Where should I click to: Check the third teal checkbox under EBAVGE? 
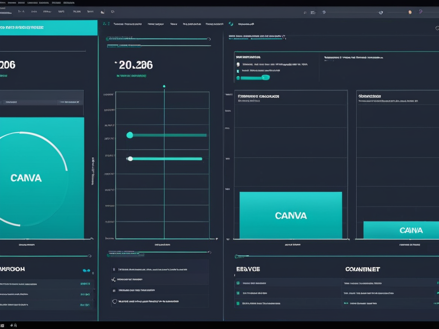coord(237,303)
